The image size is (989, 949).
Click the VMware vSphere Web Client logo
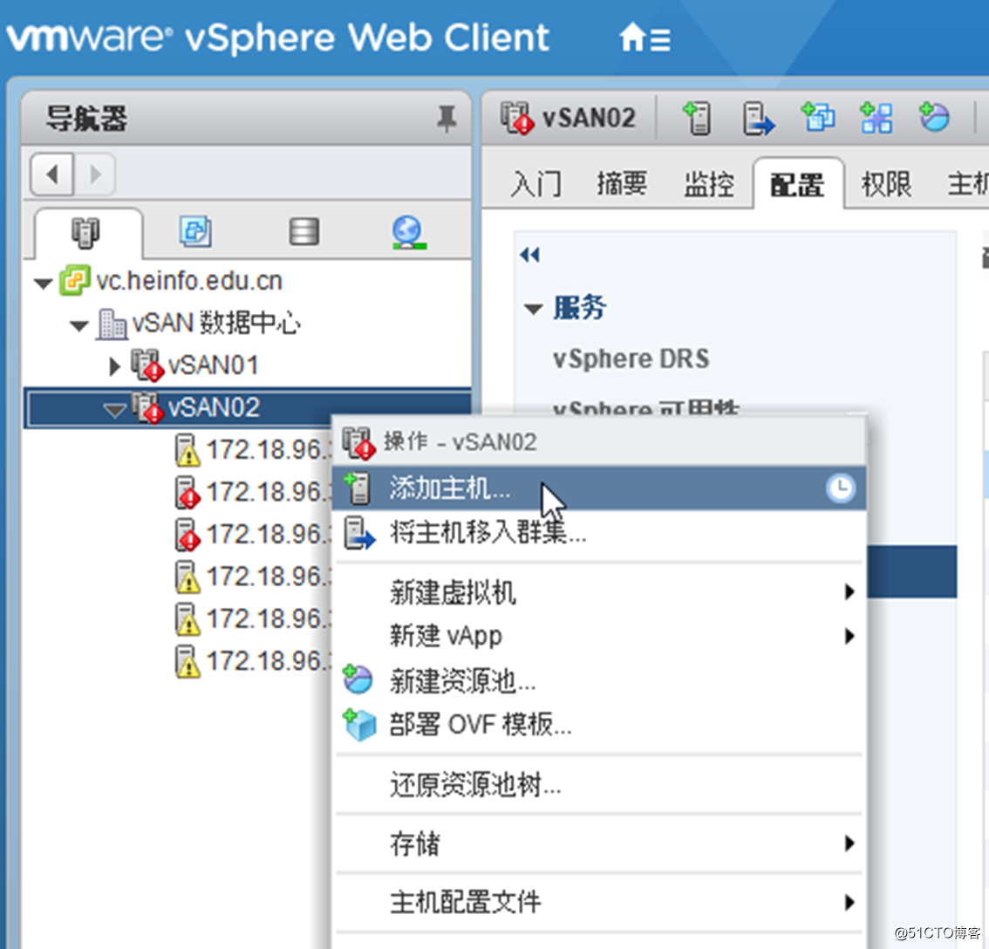point(277,38)
